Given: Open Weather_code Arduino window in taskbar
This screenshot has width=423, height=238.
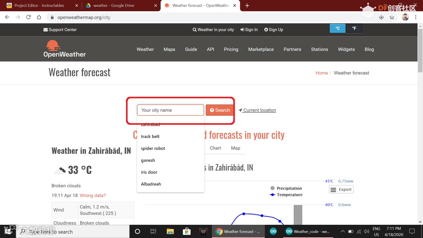Looking at the screenshot, I should click(308, 231).
